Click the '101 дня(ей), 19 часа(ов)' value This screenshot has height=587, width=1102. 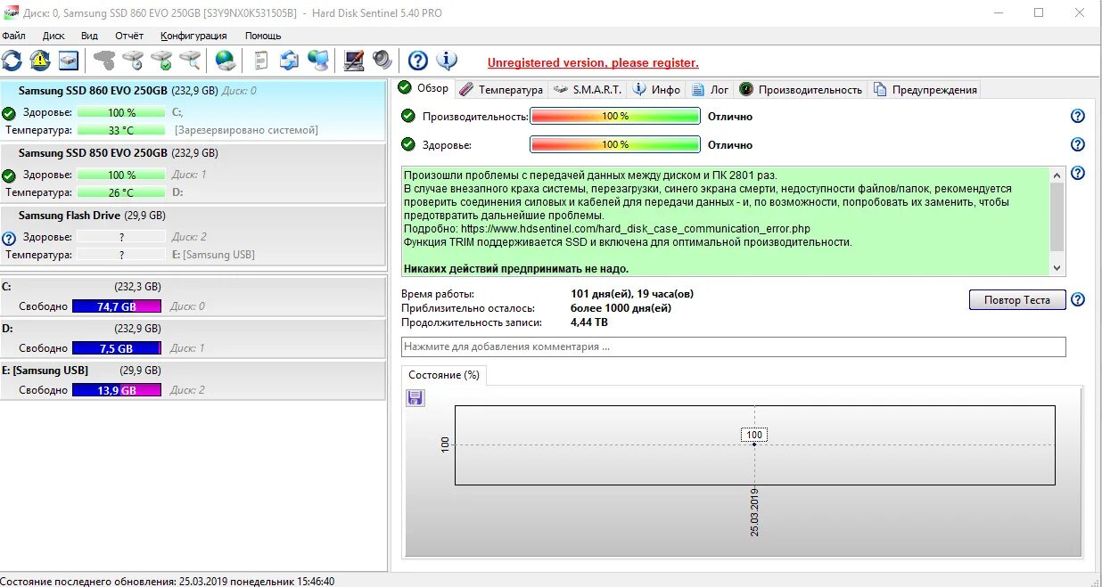point(632,294)
